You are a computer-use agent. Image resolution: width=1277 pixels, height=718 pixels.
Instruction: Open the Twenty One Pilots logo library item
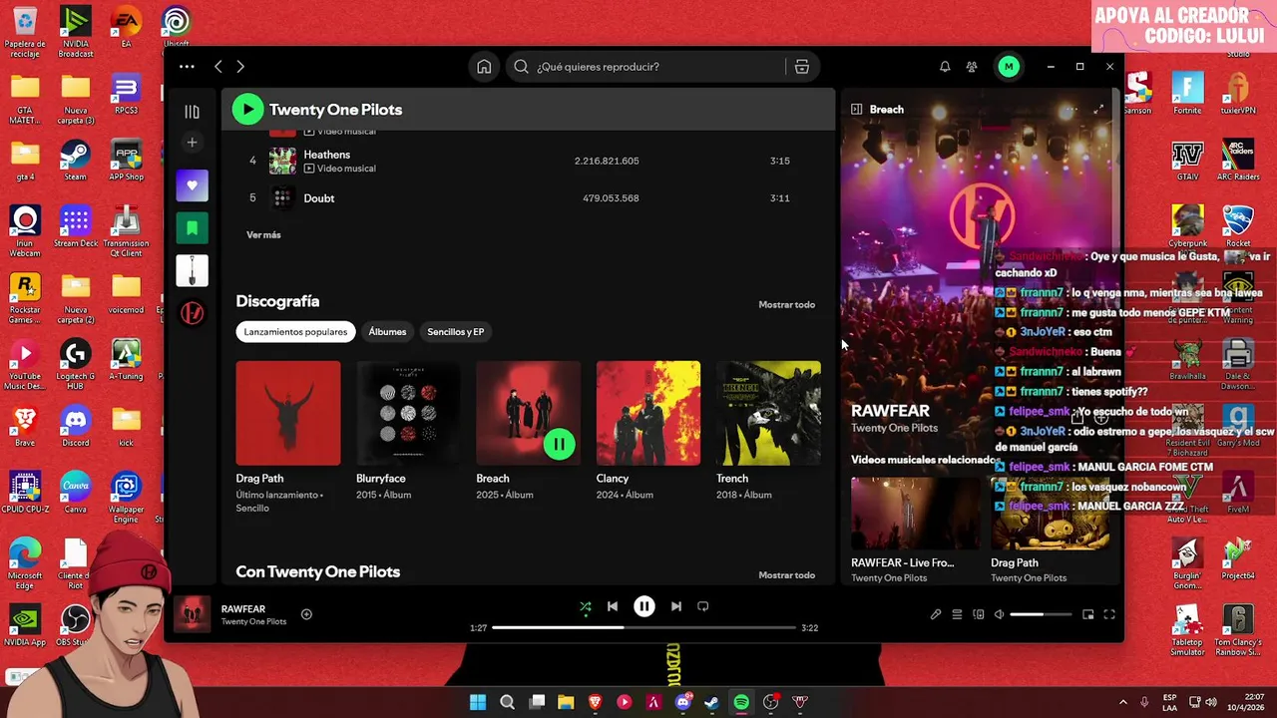[x=193, y=313]
